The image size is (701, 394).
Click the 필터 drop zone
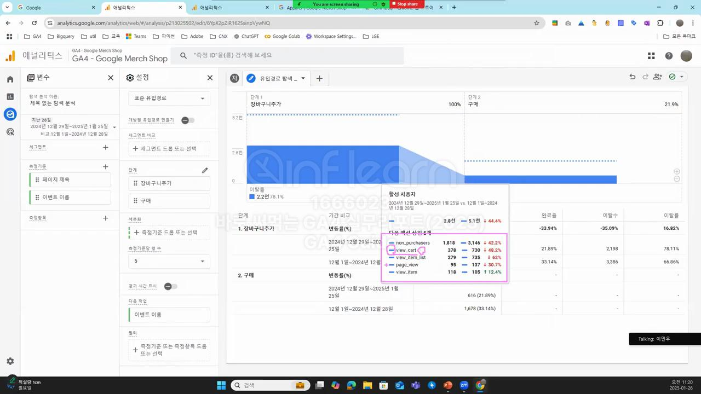pos(169,350)
